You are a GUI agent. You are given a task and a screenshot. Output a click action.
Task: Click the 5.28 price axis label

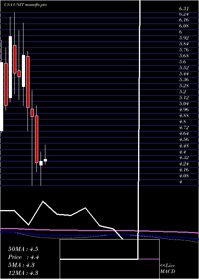pyautogui.click(x=184, y=86)
